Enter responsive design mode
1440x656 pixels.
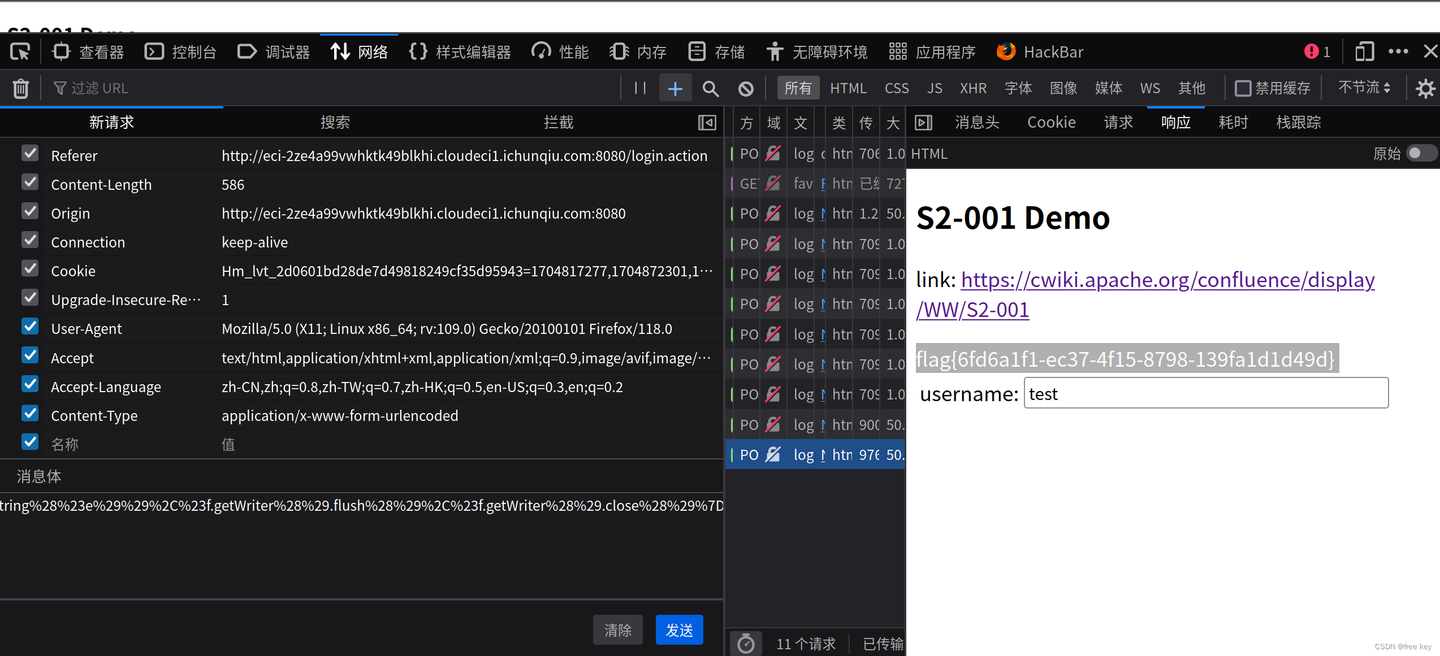[1364, 51]
